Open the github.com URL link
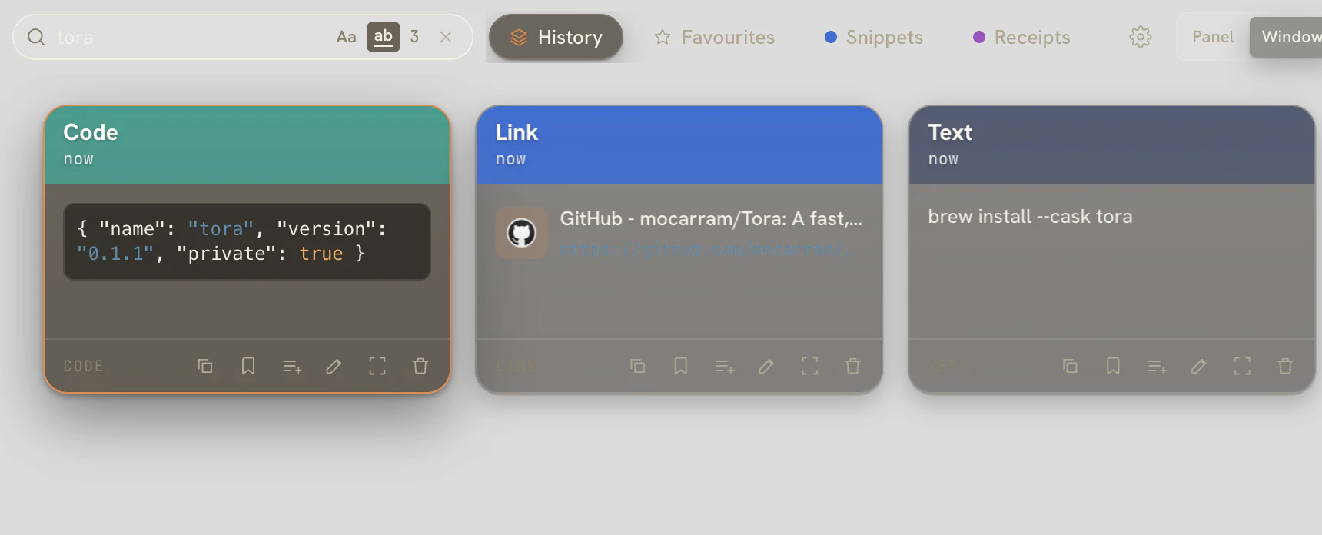The height and width of the screenshot is (535, 1322). tap(707, 249)
